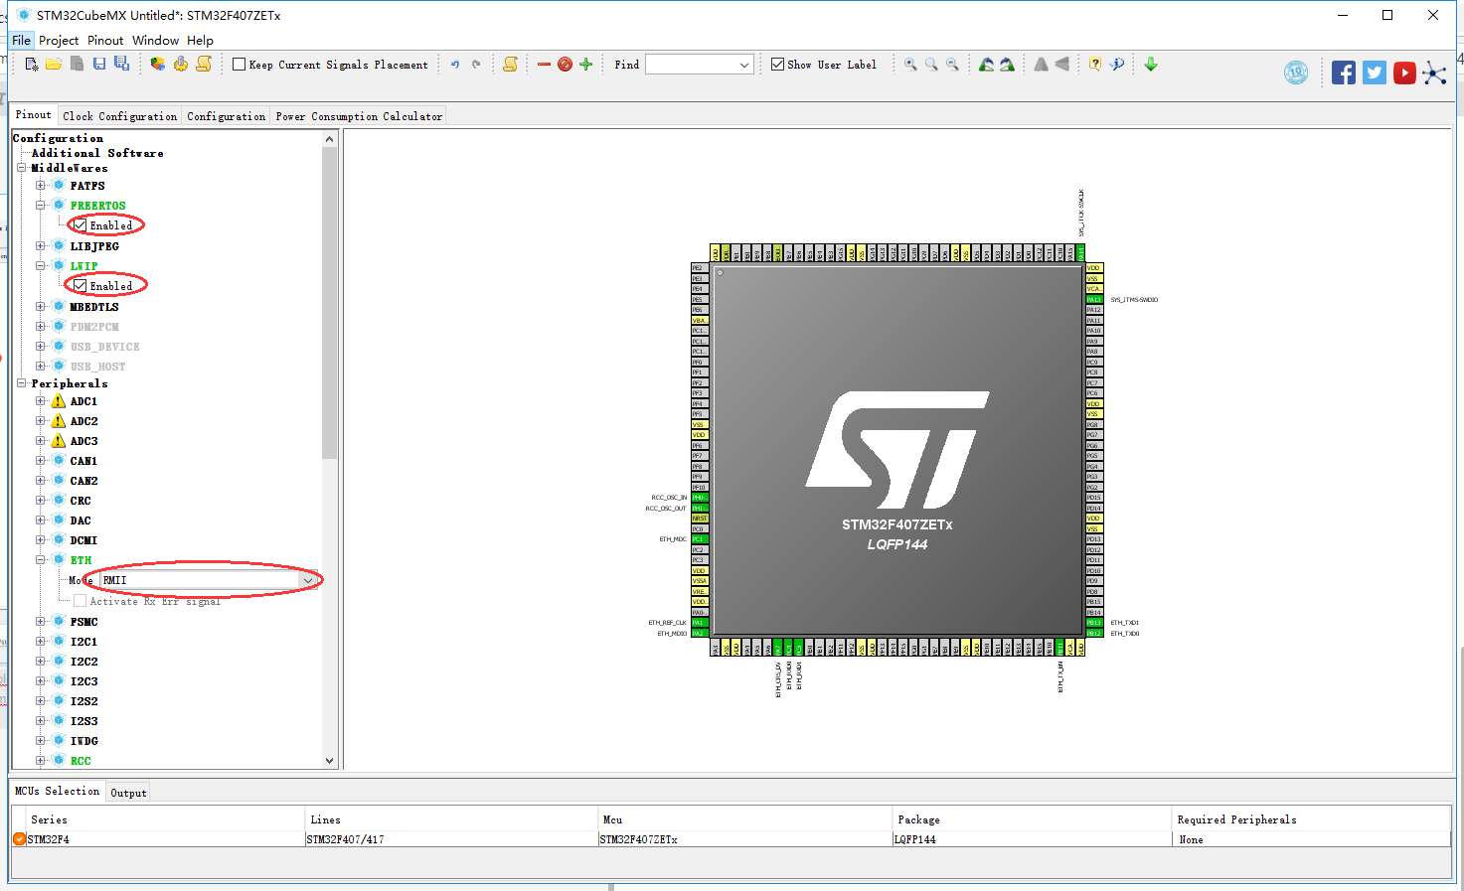Open the ETH Mode dropdown showing RMII

pos(309,579)
